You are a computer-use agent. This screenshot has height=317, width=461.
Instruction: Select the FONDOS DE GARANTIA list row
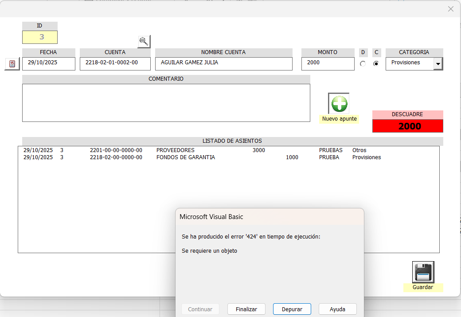point(185,157)
